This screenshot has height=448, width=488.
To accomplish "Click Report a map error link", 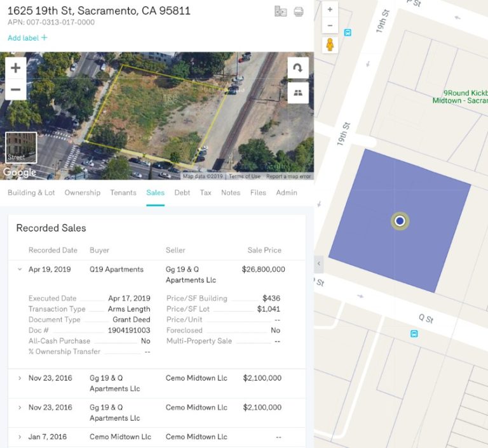I will coord(288,176).
